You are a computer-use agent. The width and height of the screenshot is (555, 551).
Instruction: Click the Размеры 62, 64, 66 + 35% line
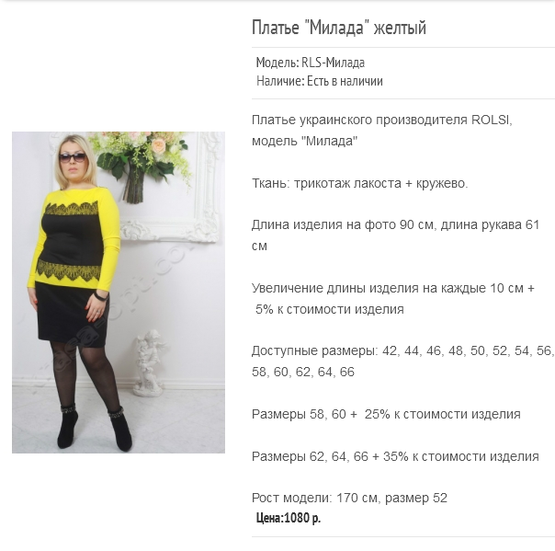pos(395,456)
